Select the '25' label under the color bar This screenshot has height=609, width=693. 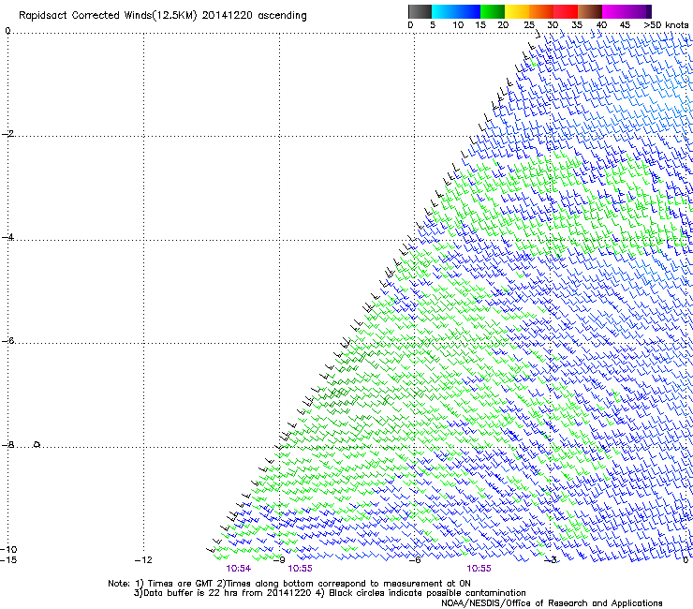(529, 25)
